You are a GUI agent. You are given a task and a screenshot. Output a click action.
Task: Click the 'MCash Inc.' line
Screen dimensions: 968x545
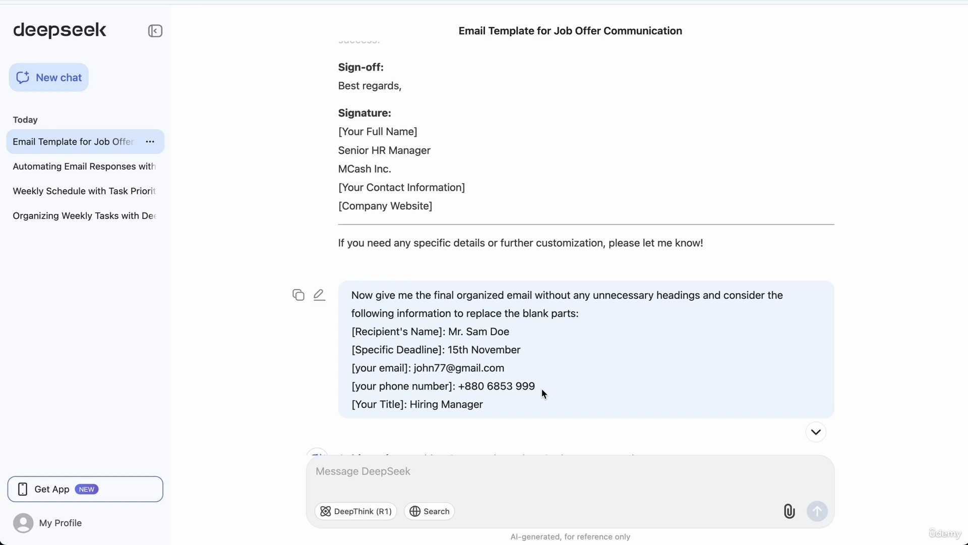point(365,169)
